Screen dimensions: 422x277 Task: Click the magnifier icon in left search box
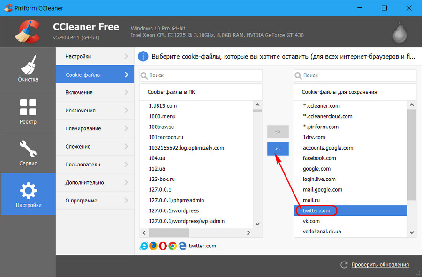144,75
